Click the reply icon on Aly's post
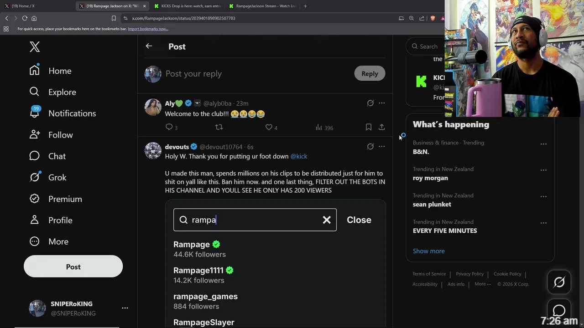The image size is (584, 328). 169,127
